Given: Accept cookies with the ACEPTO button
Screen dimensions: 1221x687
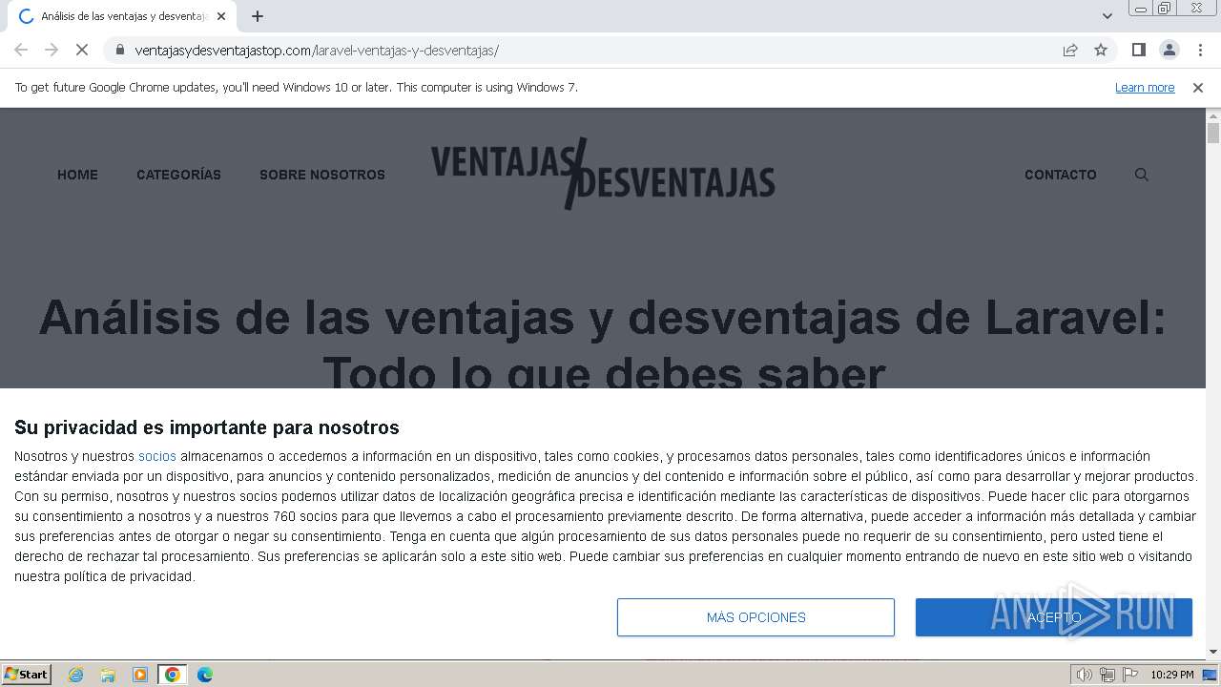Looking at the screenshot, I should pos(1054,617).
